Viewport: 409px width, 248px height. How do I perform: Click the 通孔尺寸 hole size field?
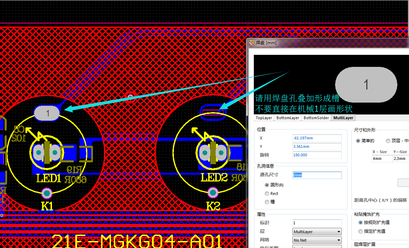coord(317,175)
